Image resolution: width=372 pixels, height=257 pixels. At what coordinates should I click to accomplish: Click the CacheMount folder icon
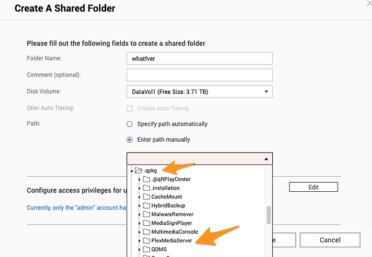coord(147,197)
